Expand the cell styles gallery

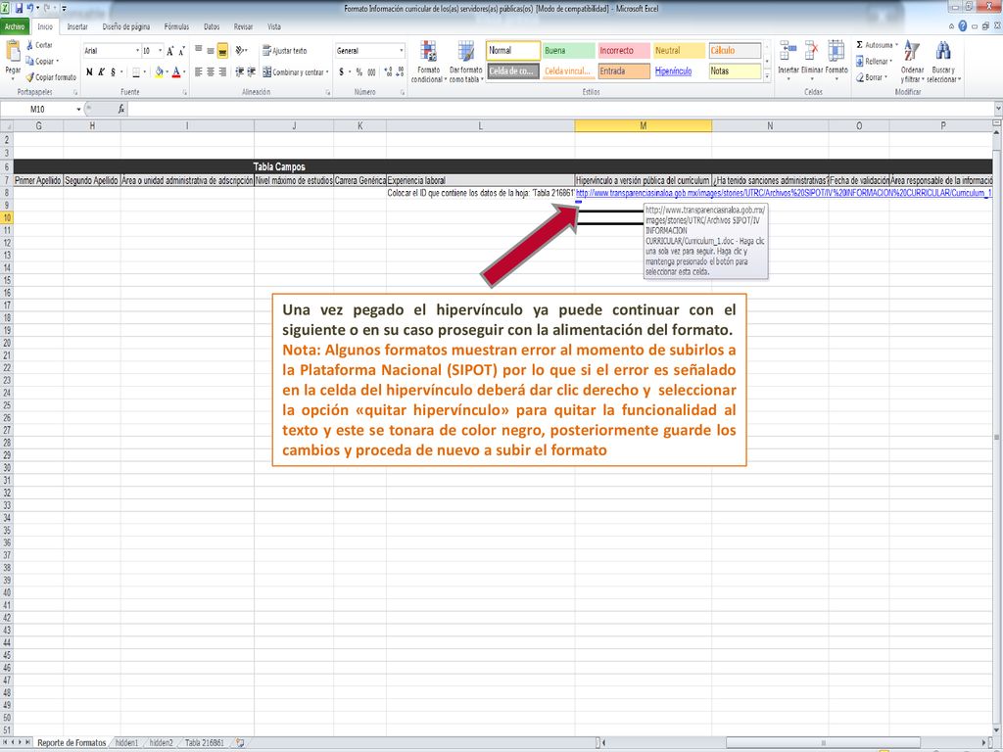(767, 76)
